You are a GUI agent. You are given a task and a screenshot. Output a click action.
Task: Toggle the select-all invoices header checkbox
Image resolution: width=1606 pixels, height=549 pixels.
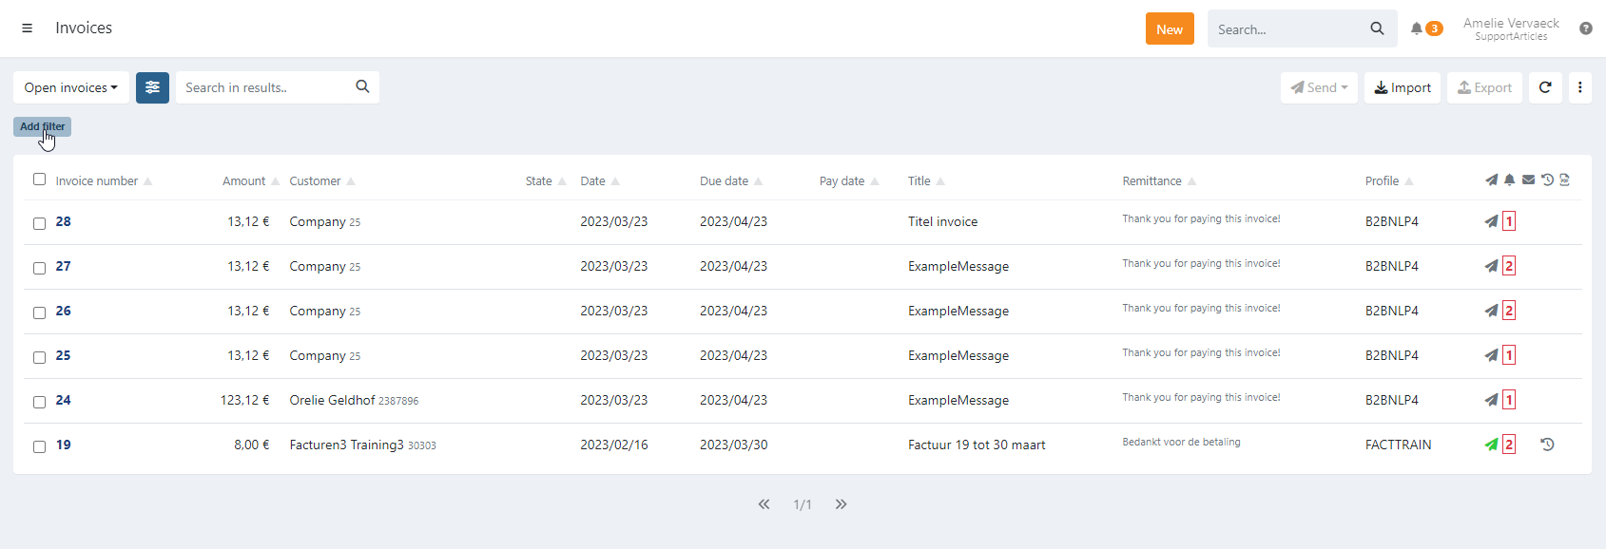click(x=39, y=180)
